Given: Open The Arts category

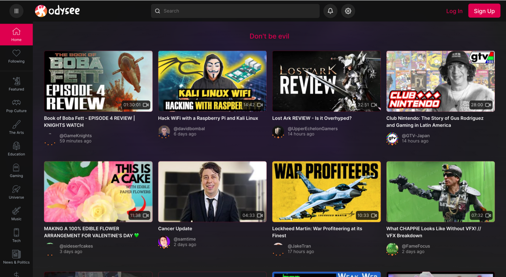Looking at the screenshot, I should (x=16, y=127).
